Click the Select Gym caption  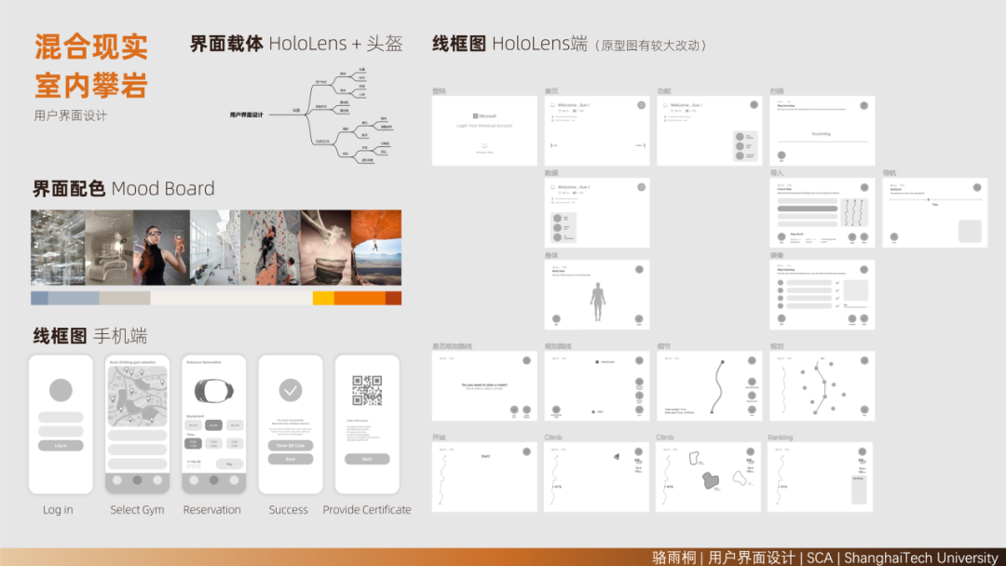(x=137, y=509)
